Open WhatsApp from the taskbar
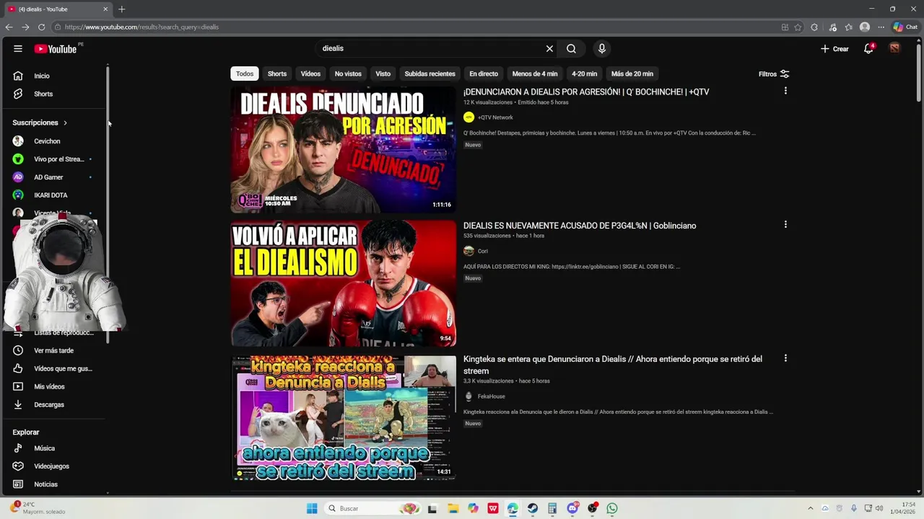 (612, 508)
